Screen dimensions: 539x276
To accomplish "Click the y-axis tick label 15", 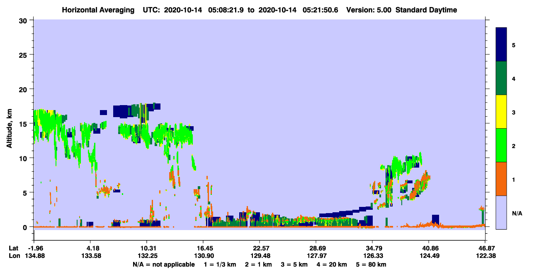I will (24, 124).
